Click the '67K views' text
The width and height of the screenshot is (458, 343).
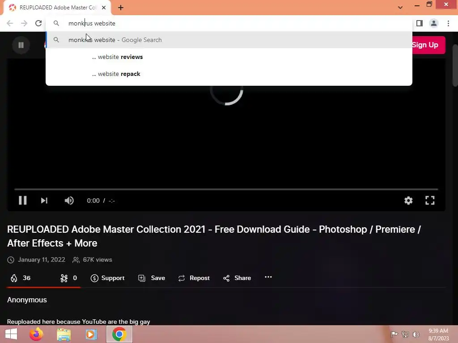98,259
